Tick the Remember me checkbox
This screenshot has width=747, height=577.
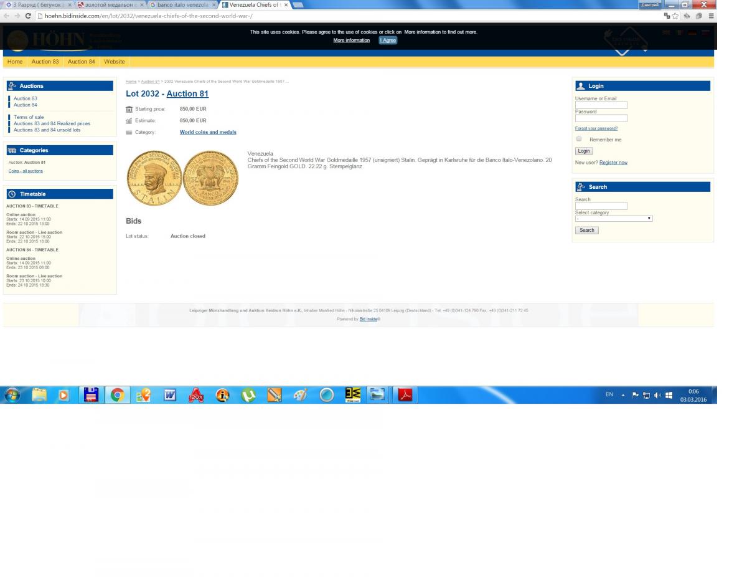click(579, 139)
